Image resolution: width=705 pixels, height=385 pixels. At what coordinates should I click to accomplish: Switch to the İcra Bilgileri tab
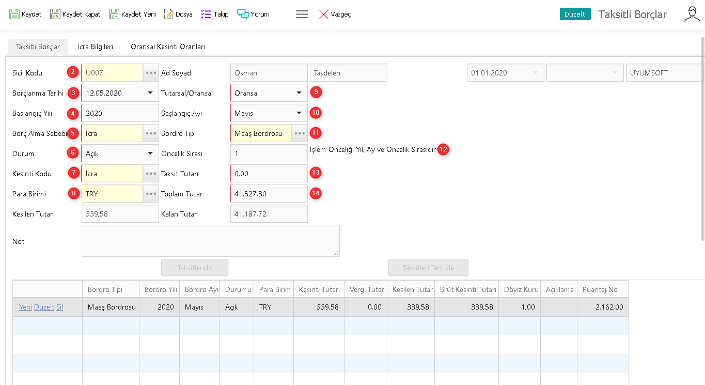tap(95, 47)
